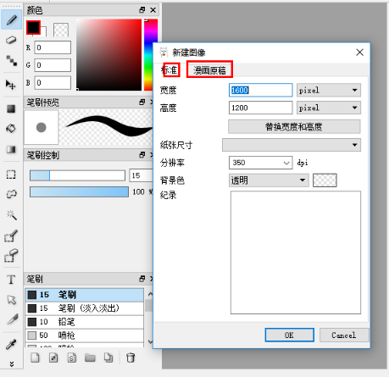Click the black foreground color swatch
Image resolution: width=389 pixels, height=377 pixels.
tap(33, 27)
